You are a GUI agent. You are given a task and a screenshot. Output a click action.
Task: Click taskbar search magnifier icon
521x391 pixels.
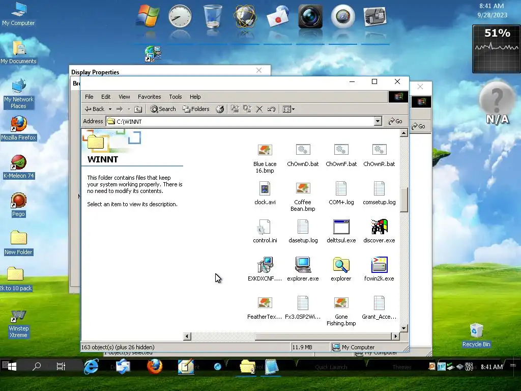coord(37,366)
